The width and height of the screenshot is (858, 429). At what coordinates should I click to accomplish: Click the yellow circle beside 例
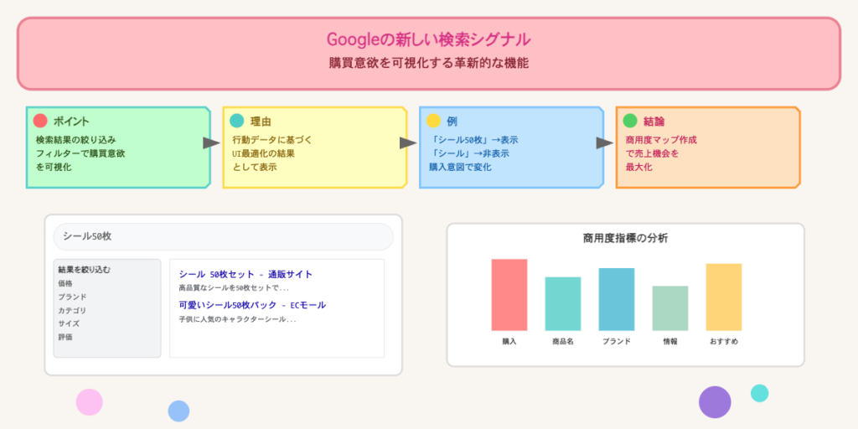tap(433, 121)
